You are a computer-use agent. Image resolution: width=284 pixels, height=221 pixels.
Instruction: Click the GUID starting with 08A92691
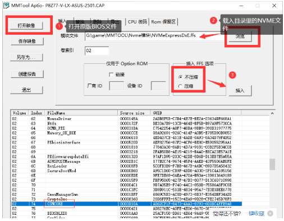(192, 133)
